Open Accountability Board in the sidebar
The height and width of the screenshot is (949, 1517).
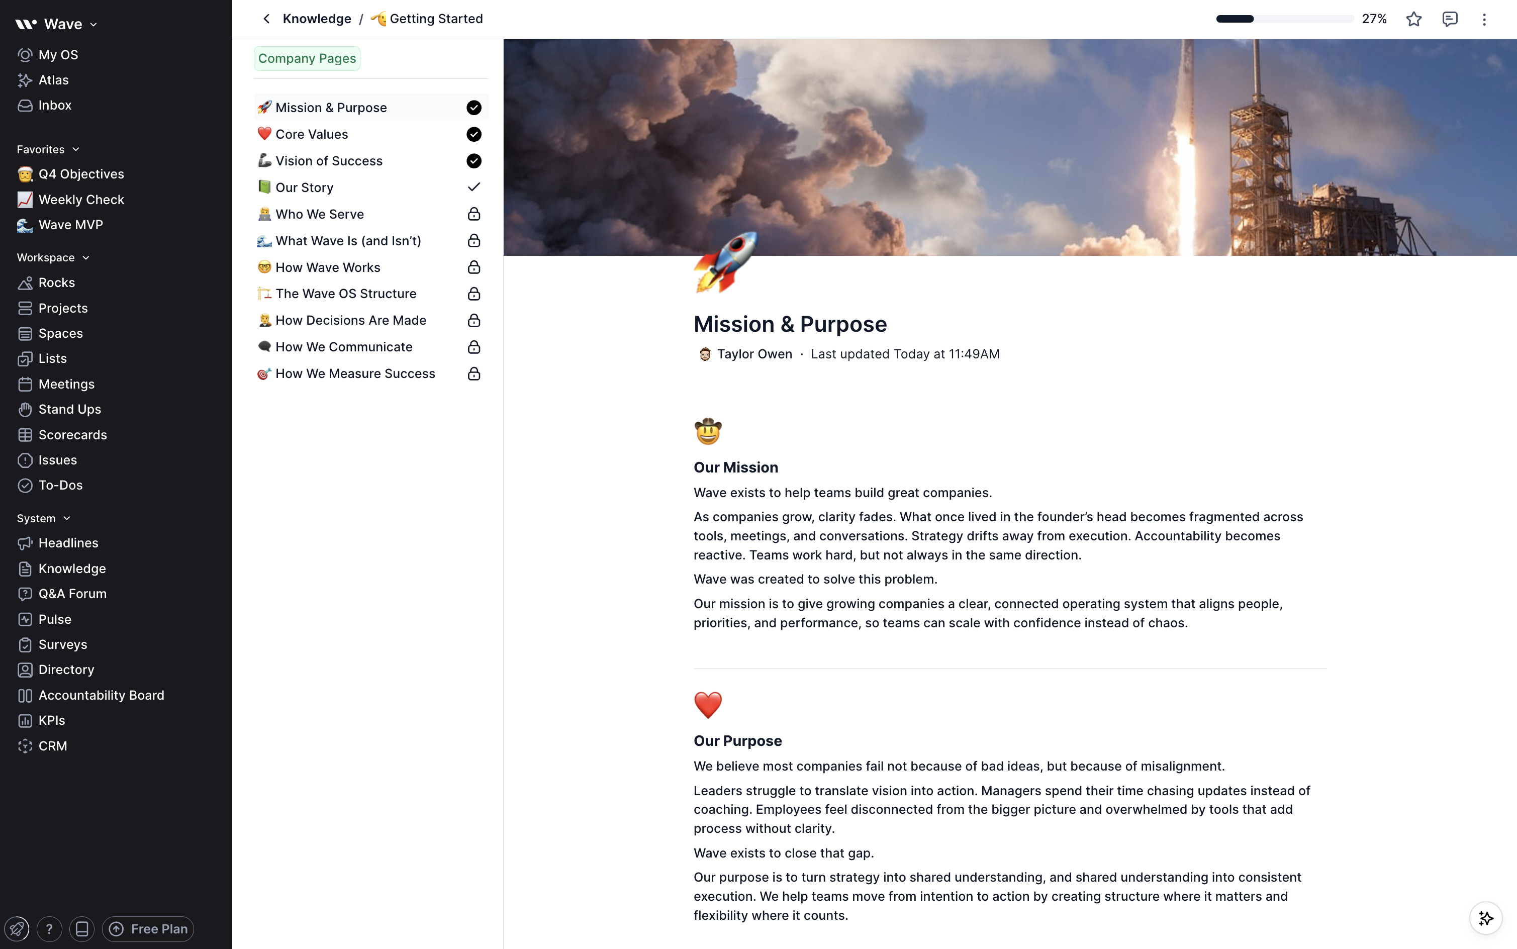(x=101, y=695)
